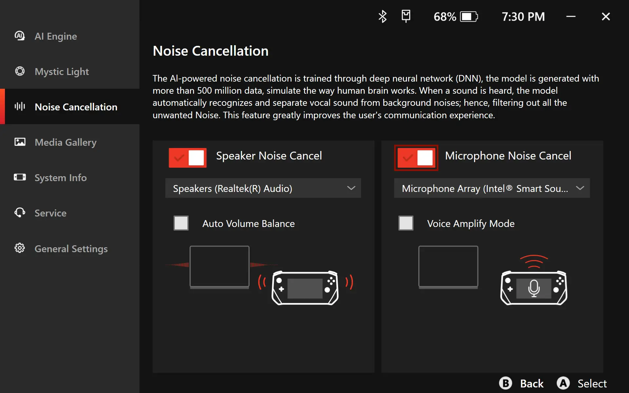This screenshot has height=393, width=629.
Task: Click the device connection icon beside Bluetooth
Action: pyautogui.click(x=406, y=16)
